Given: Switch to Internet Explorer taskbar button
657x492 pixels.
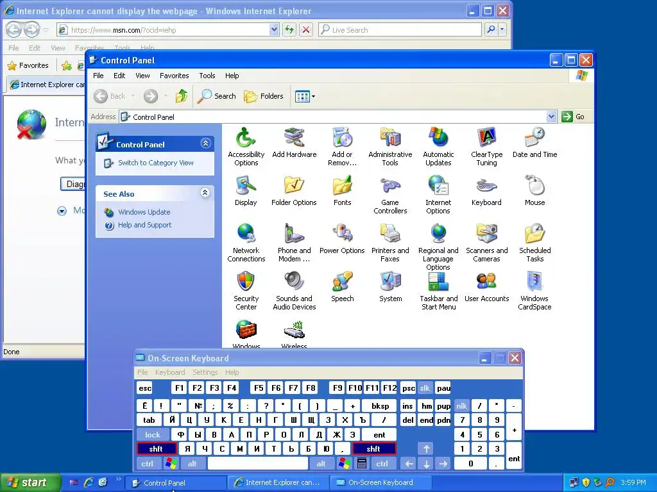Looking at the screenshot, I should click(278, 482).
